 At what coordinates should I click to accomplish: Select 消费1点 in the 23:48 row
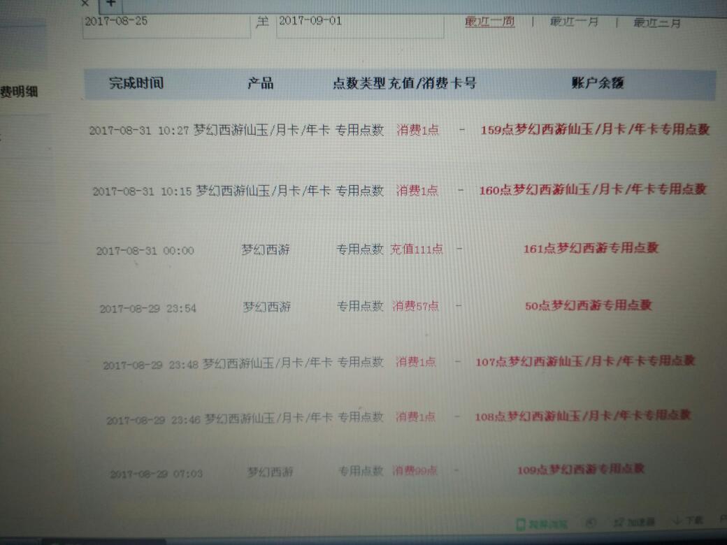coord(416,361)
